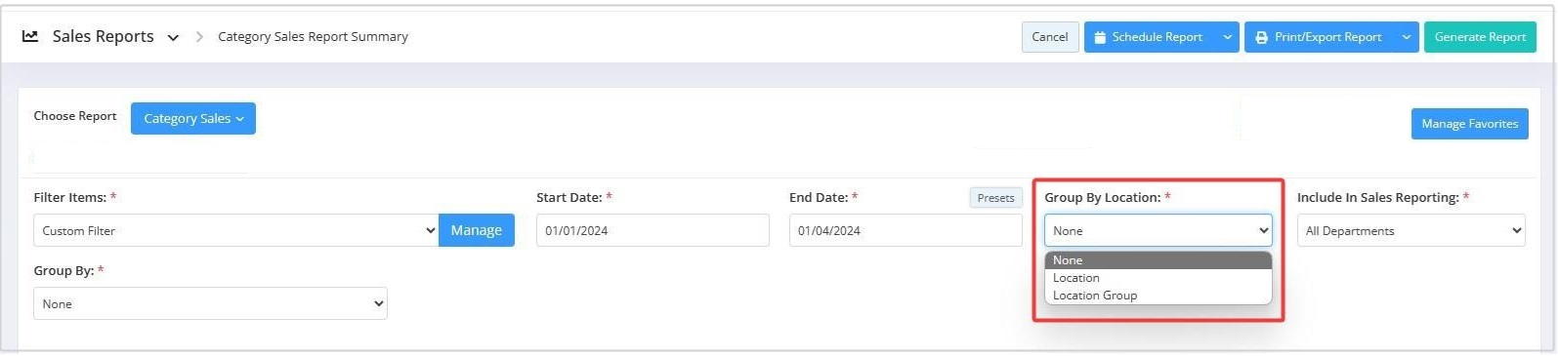
Task: Click the printer icon on Print/Export Report
Action: point(1261,37)
